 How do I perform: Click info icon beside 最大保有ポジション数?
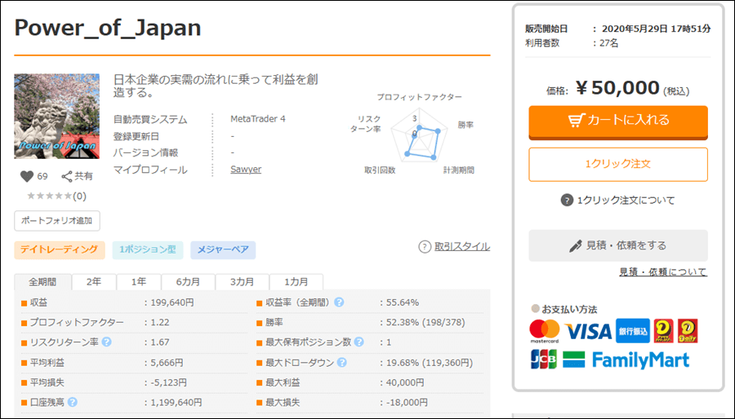click(x=359, y=342)
